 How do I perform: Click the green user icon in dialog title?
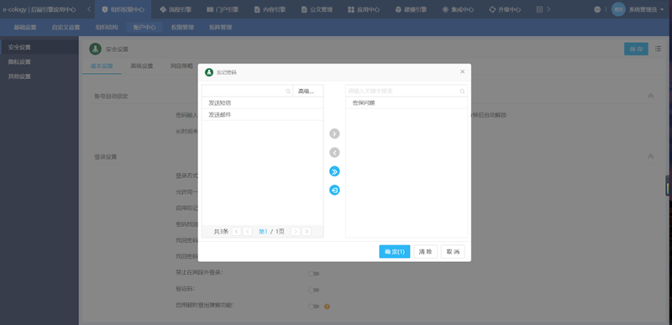click(x=209, y=72)
